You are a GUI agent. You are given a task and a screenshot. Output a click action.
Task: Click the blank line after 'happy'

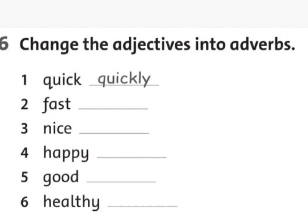[x=132, y=157]
